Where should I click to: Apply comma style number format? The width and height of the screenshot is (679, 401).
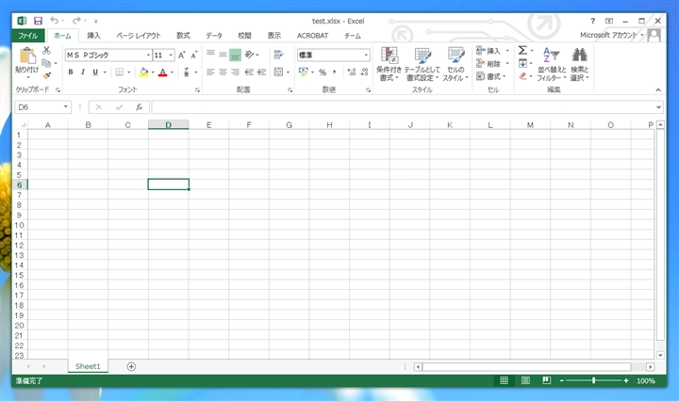(x=334, y=72)
